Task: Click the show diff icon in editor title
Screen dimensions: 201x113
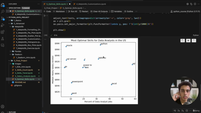Action: tap(191, 4)
